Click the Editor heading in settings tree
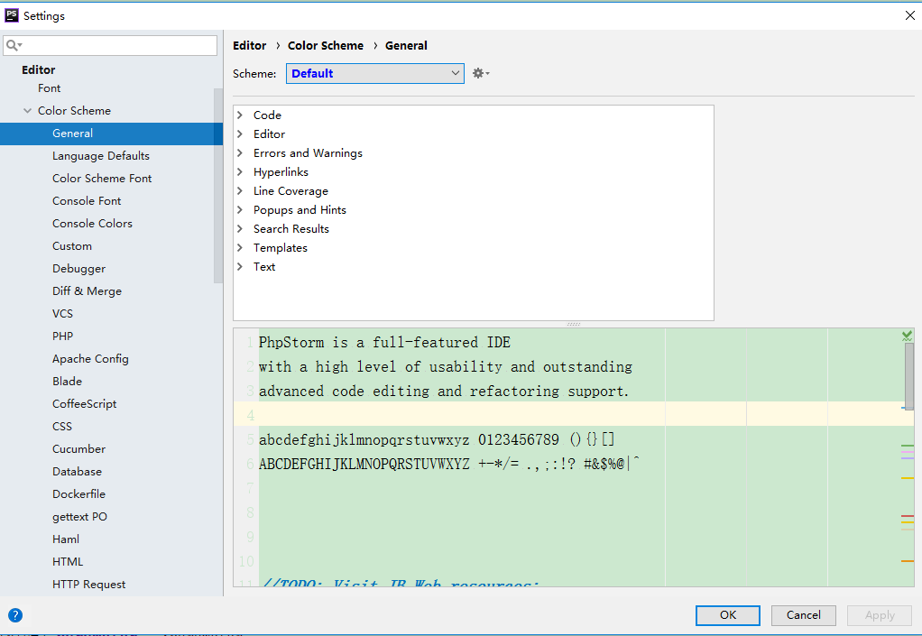The height and width of the screenshot is (636, 922). coord(38,70)
